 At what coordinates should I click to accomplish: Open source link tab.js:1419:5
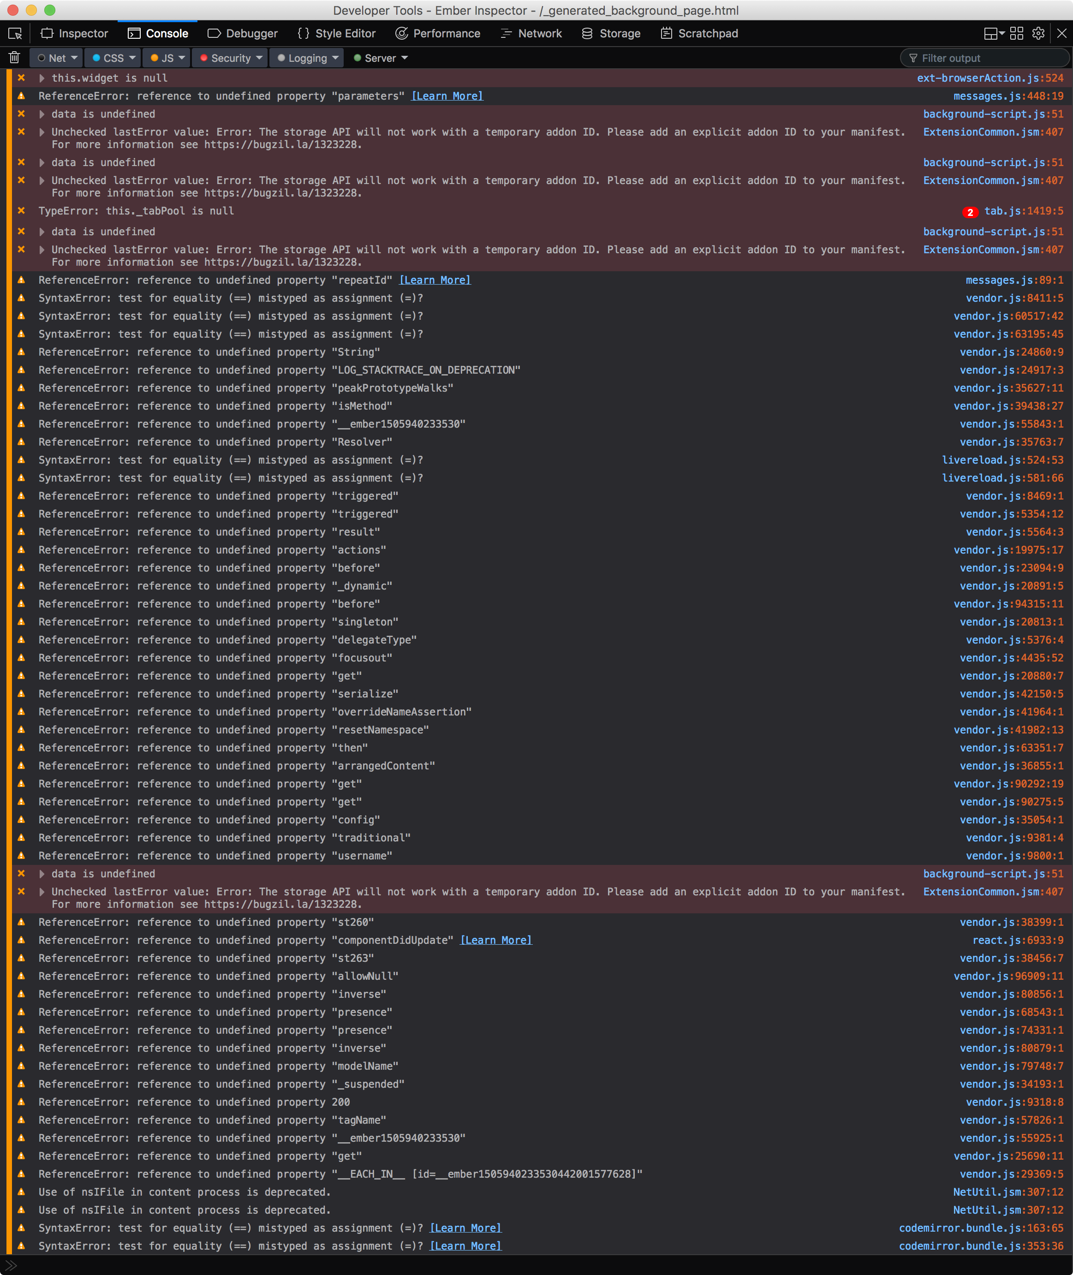coord(1025,210)
